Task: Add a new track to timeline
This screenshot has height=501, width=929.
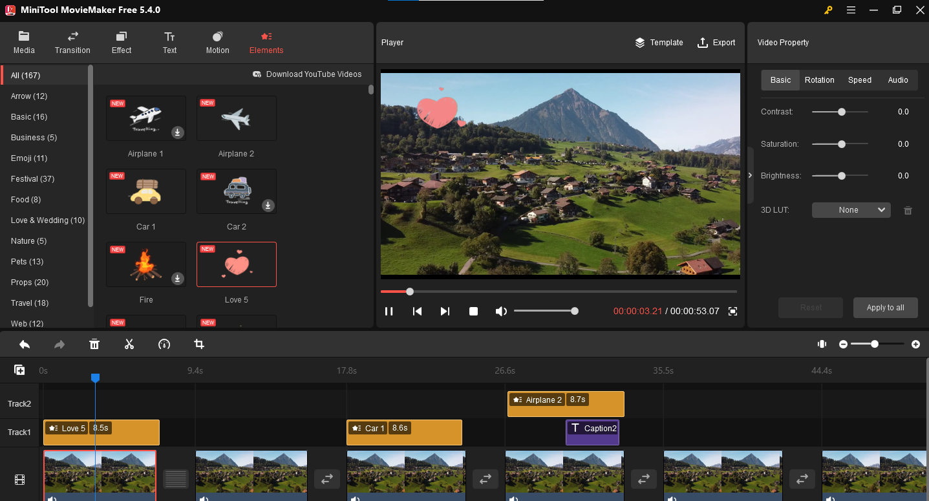Action: pos(19,370)
